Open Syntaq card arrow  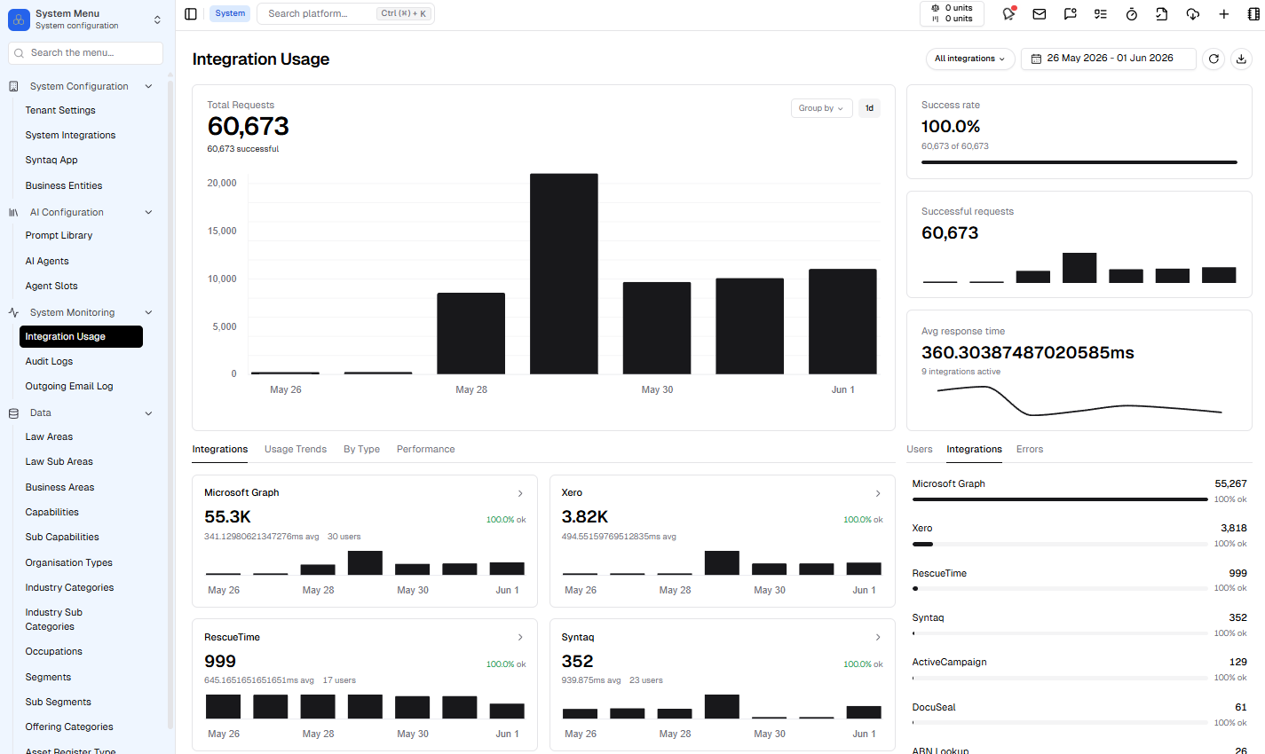pyautogui.click(x=878, y=637)
